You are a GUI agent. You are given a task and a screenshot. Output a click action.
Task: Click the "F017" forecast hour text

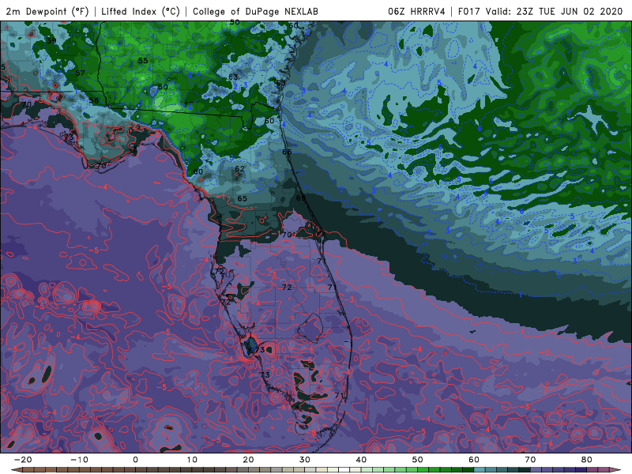click(x=469, y=11)
